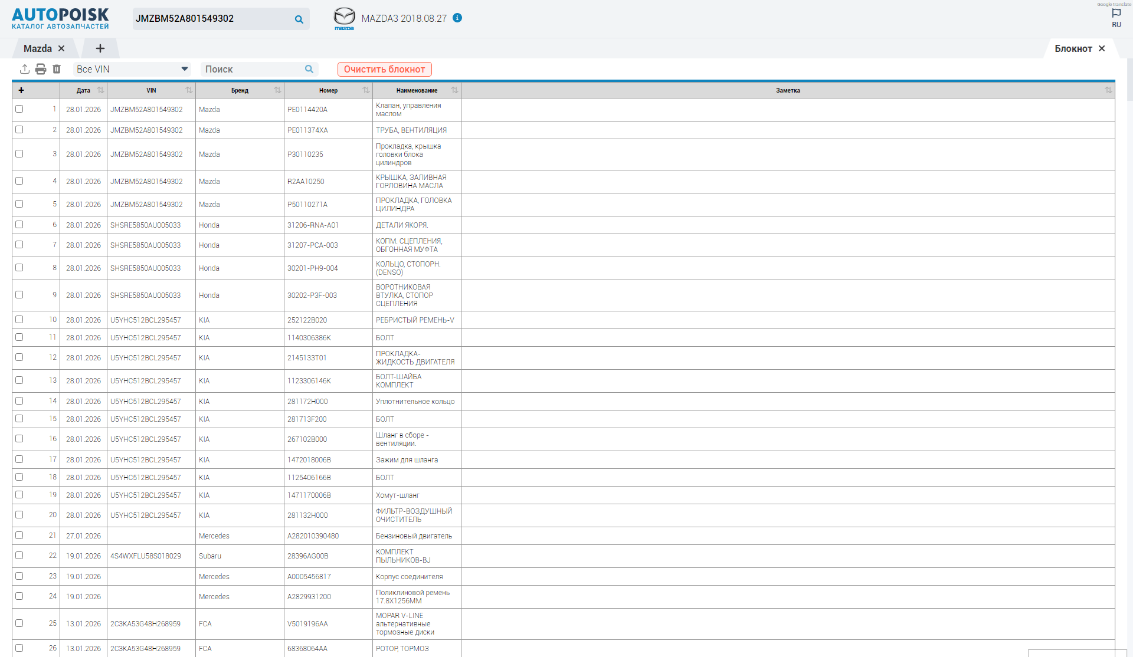Sort by Дата column arrows
The height and width of the screenshot is (657, 1133).
tap(100, 90)
